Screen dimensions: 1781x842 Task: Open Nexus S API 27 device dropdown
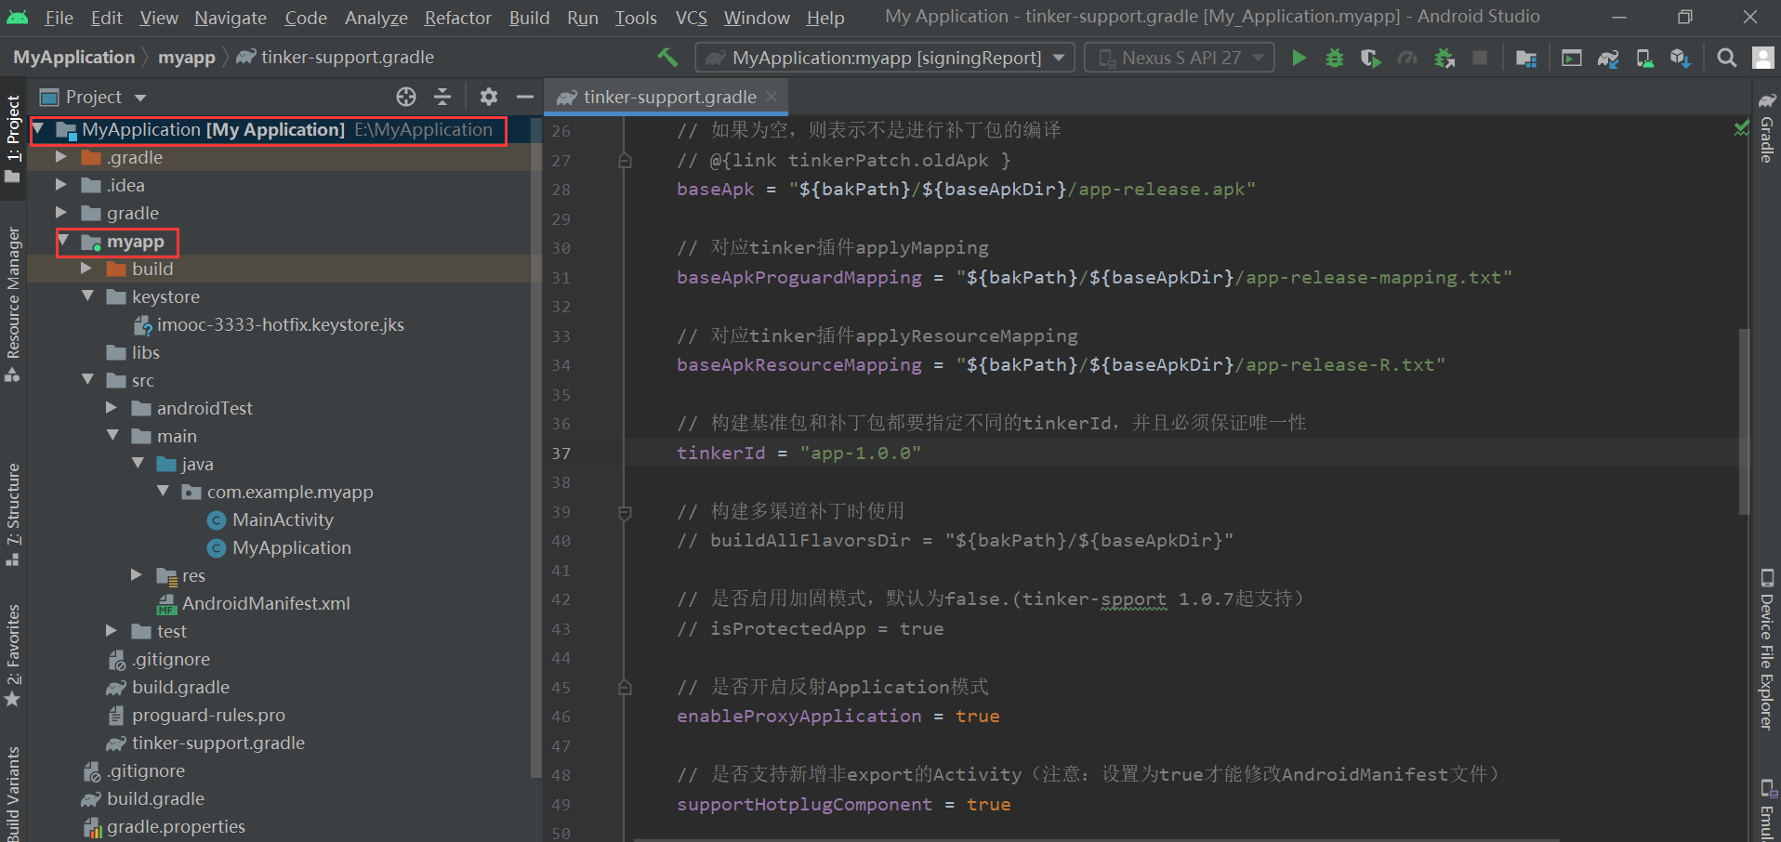tap(1180, 58)
